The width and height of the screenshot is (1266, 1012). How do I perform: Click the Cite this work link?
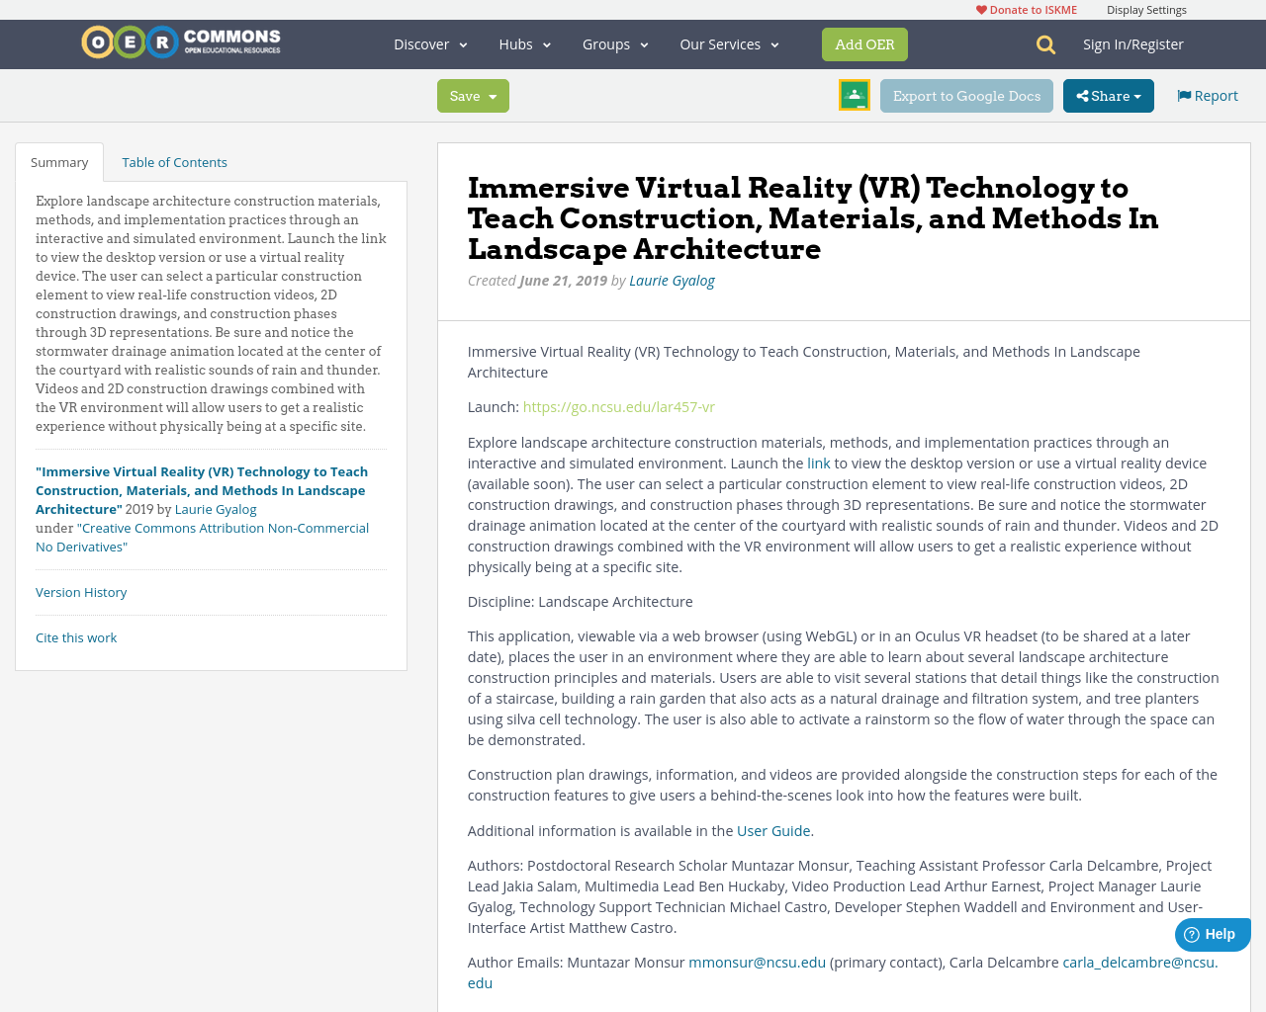click(76, 637)
